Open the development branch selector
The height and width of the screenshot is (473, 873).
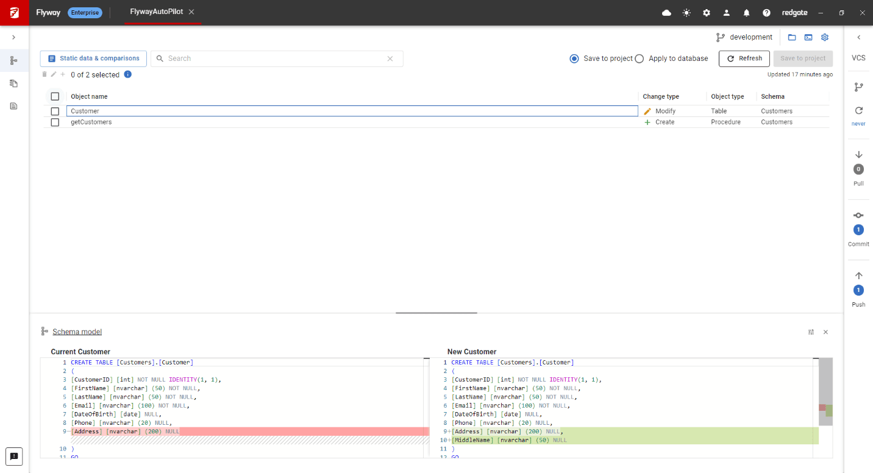(744, 37)
